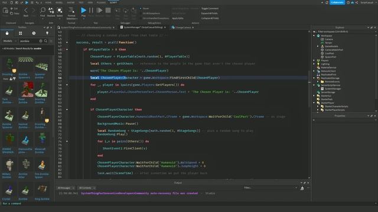Expand the Players node in Explorer

[314, 60]
